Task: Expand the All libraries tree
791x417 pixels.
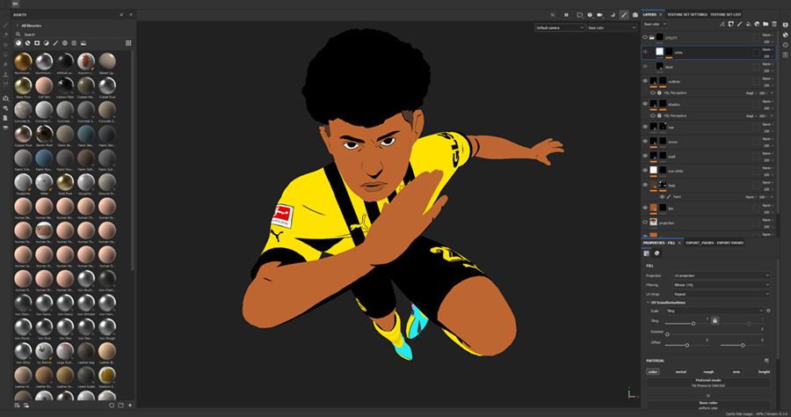Action: tap(18, 26)
